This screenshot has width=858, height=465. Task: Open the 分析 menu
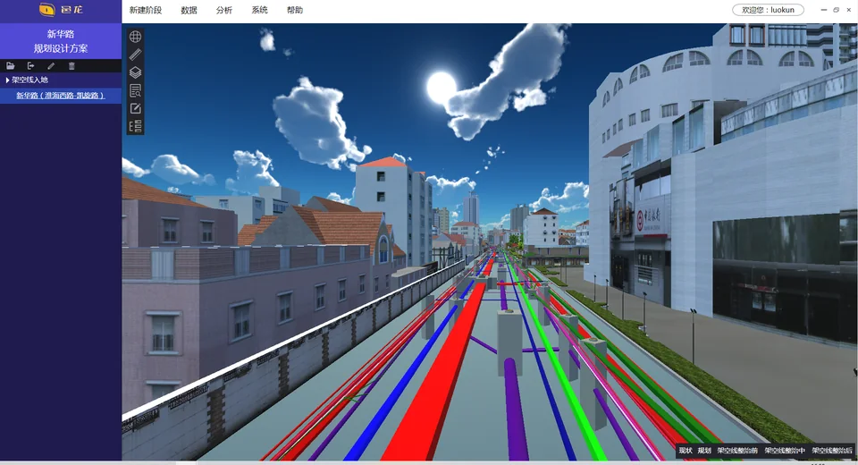[223, 10]
